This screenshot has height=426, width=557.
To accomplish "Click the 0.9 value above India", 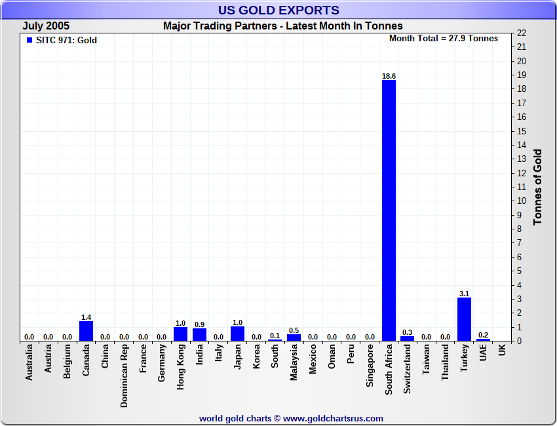I will [x=199, y=324].
